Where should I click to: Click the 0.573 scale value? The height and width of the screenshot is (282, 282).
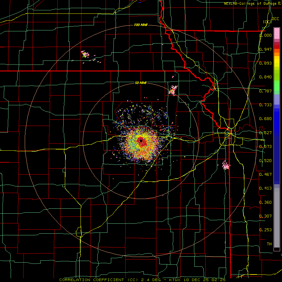point(265,147)
